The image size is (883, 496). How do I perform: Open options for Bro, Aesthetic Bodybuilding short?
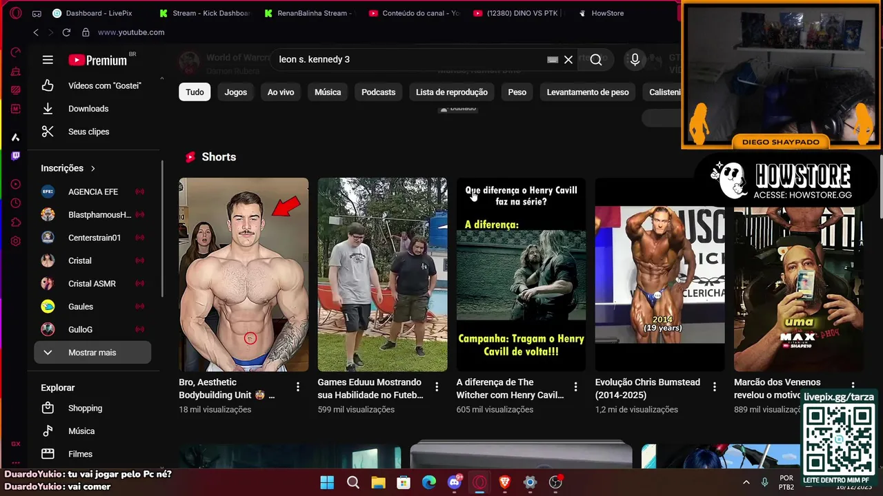[298, 387]
